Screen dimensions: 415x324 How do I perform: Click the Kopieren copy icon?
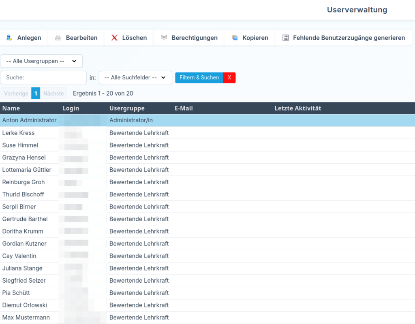click(235, 38)
